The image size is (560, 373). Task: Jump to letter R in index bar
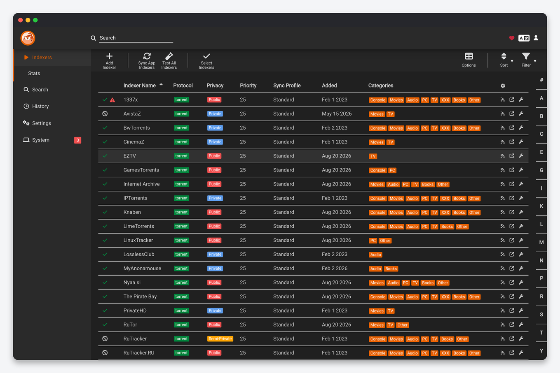point(541,297)
